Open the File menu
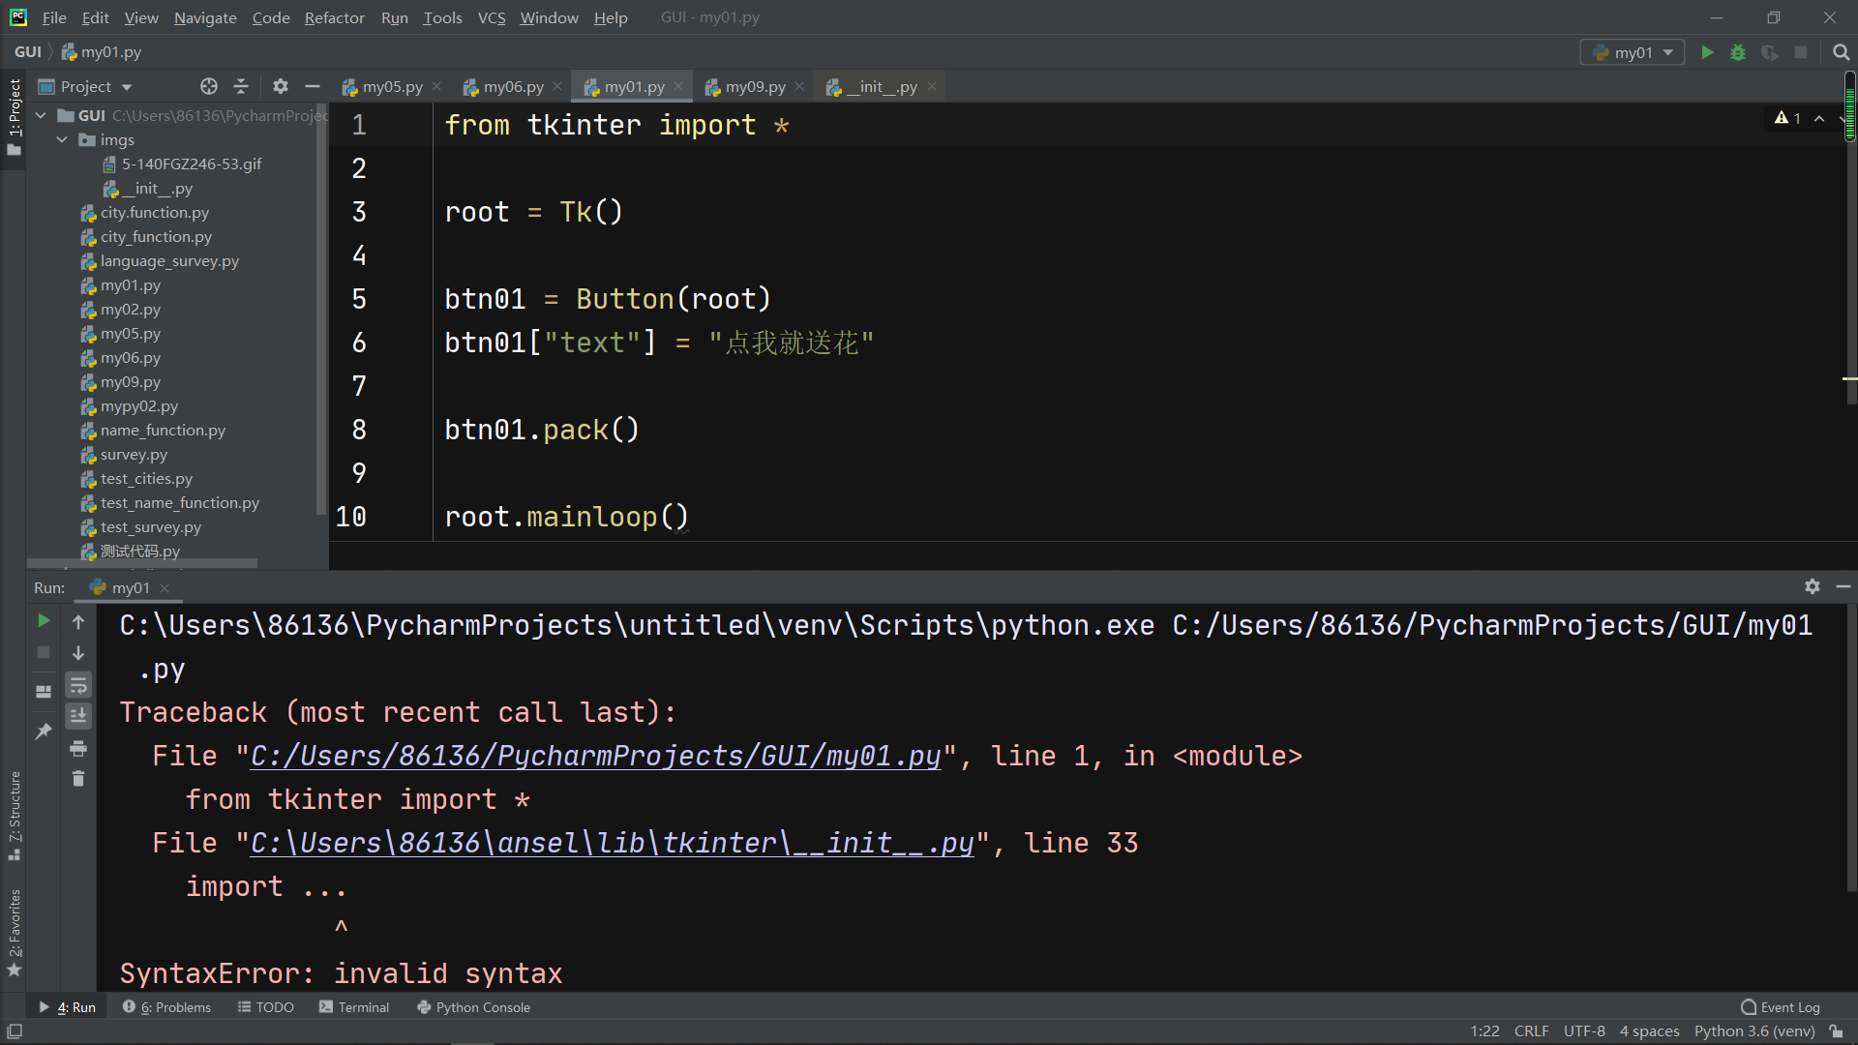The image size is (1858, 1045). coord(54,17)
